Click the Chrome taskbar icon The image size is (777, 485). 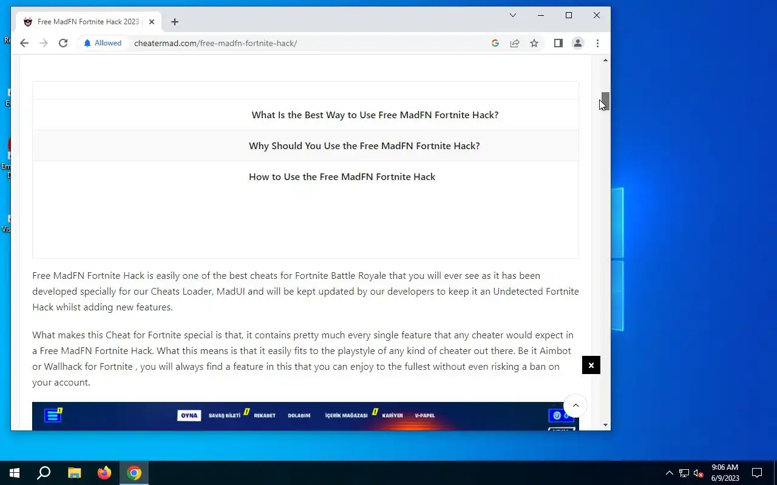[134, 473]
